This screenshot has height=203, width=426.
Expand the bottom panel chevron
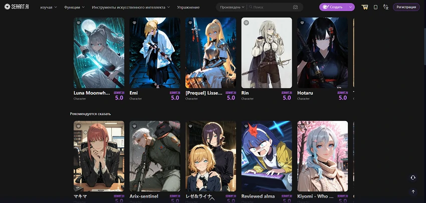(212, 198)
